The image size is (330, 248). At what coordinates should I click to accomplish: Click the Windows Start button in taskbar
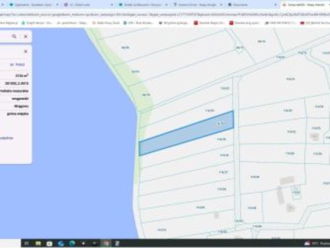(25, 243)
